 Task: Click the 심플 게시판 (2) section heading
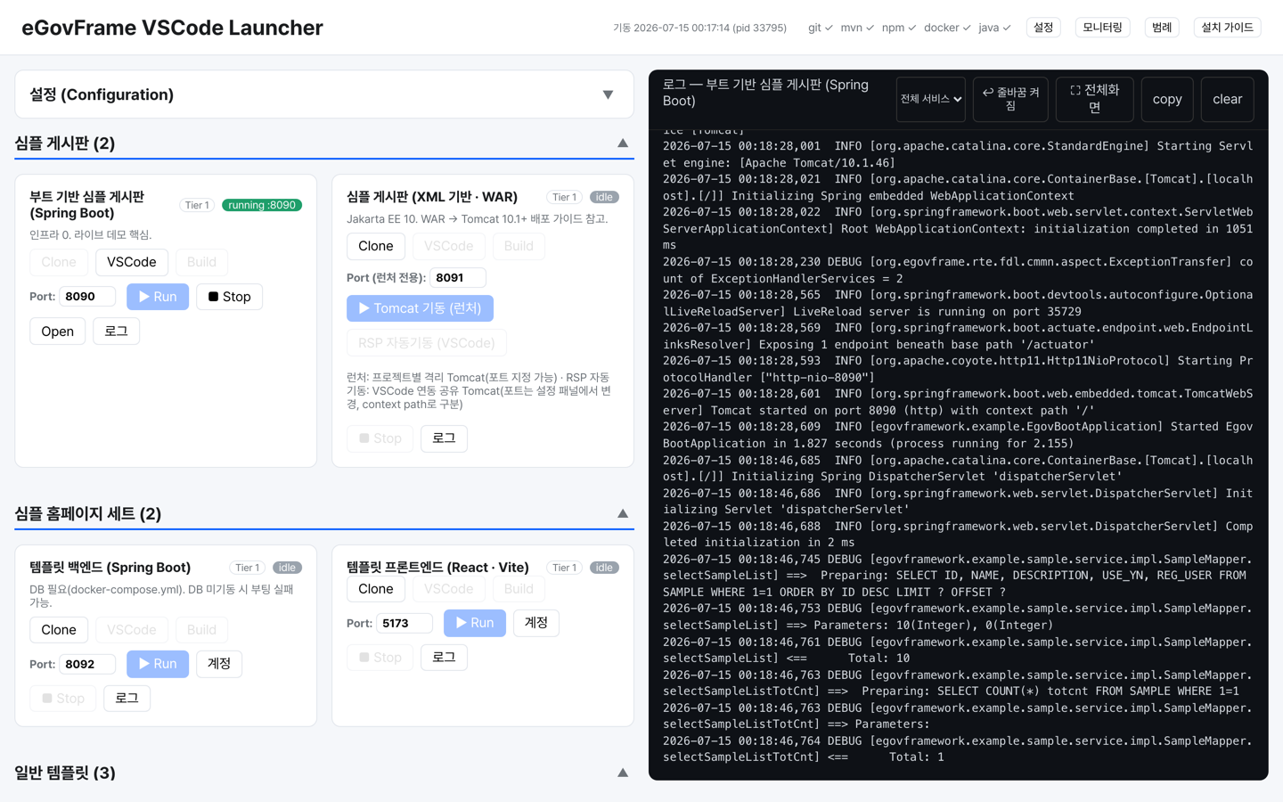[65, 143]
